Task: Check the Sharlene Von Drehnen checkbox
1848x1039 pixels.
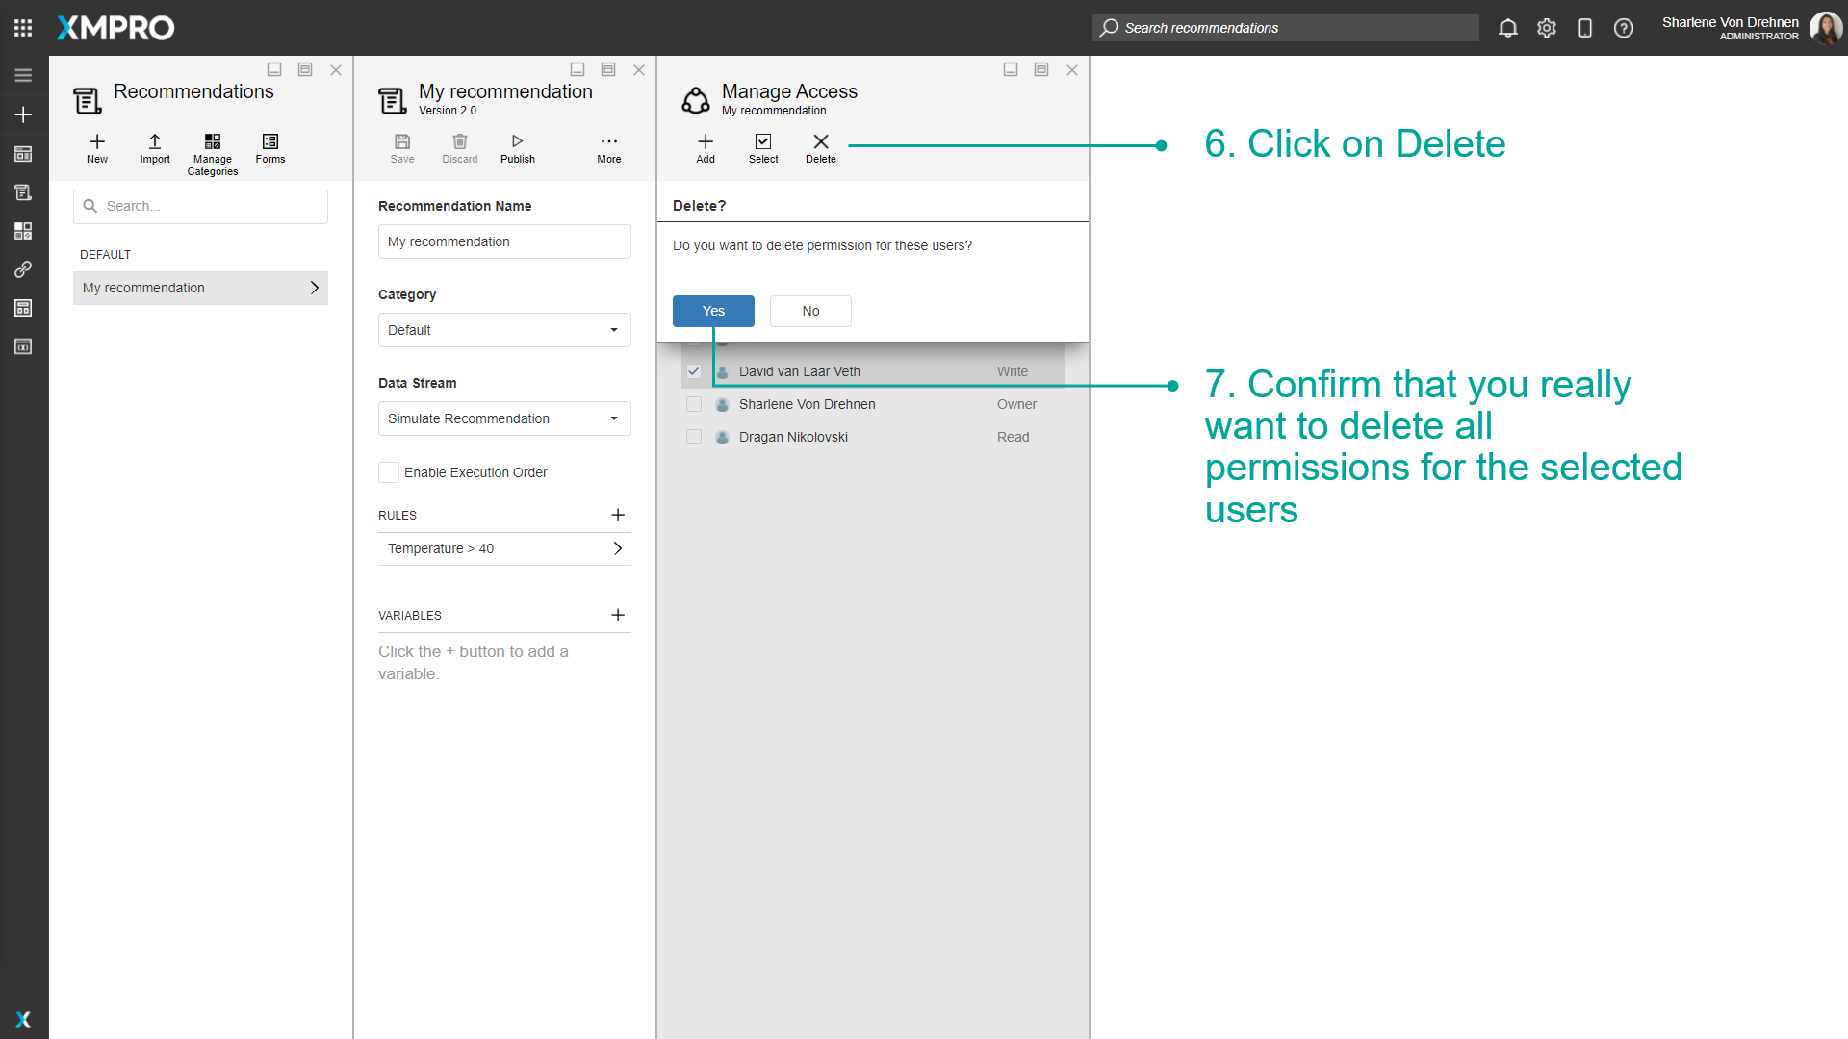Action: click(694, 404)
